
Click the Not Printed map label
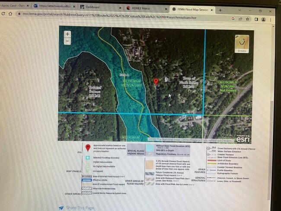(x=228, y=90)
